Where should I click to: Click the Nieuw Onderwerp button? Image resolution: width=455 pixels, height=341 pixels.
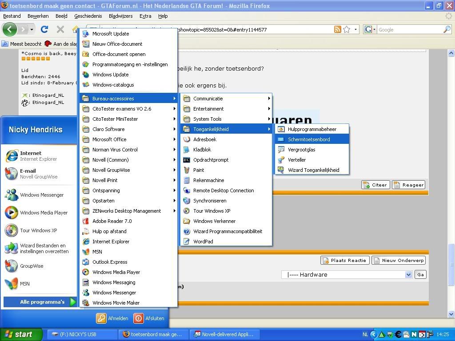coord(399,260)
